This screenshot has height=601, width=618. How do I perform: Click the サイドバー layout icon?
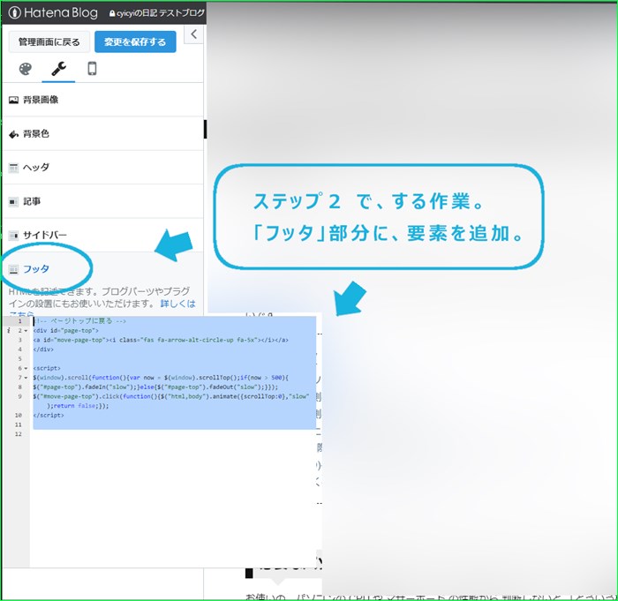(x=13, y=236)
